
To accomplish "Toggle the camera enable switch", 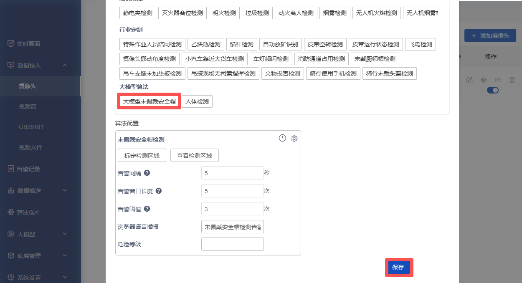I will coord(493,90).
